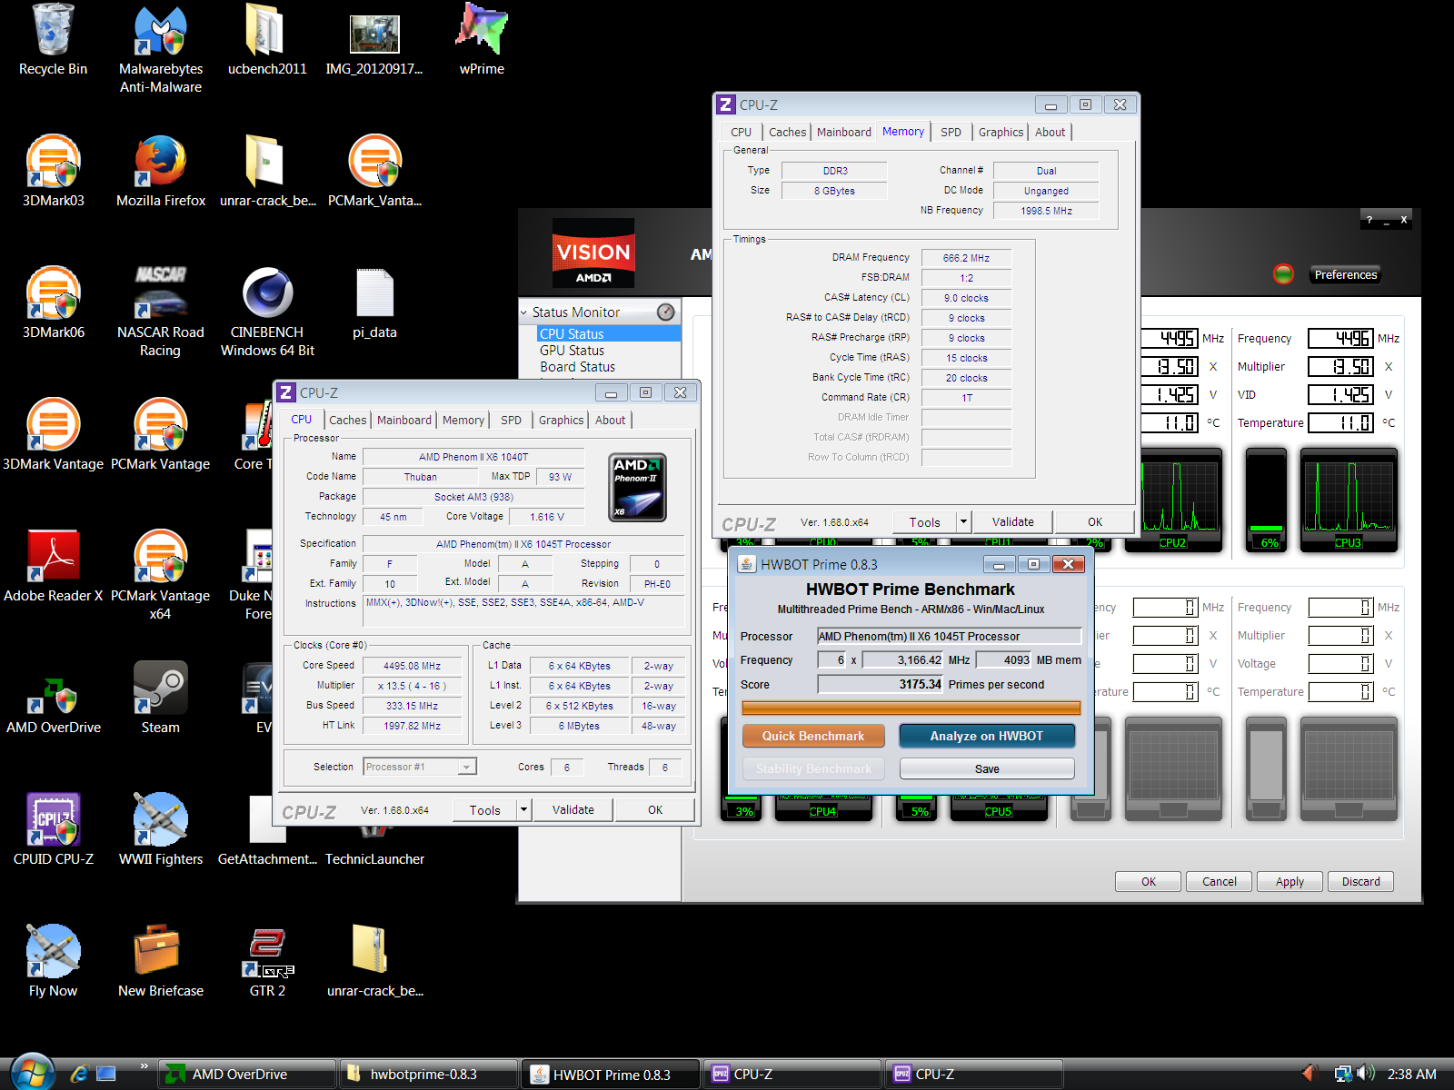Click AMD OverDrive status monitor gauge icon
This screenshot has height=1090, width=1454.
(x=666, y=312)
